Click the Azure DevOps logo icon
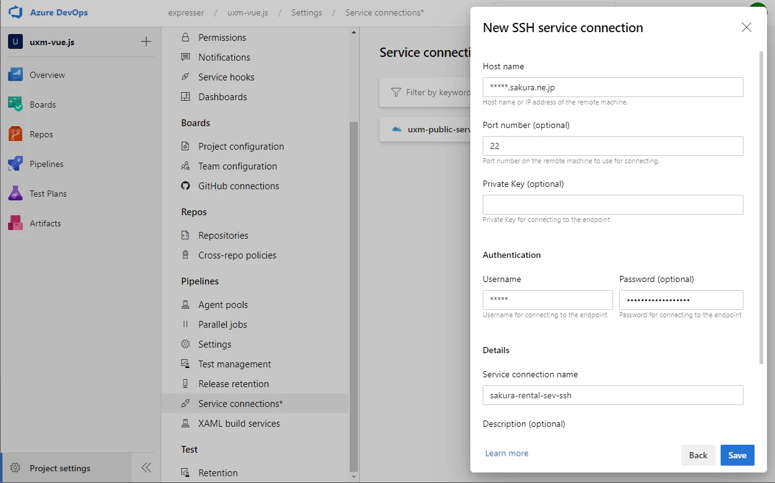Image resolution: width=775 pixels, height=483 pixels. (x=15, y=12)
